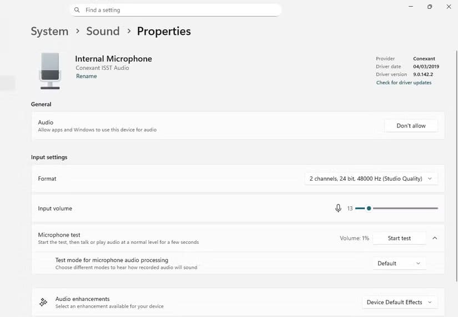Screen dimensions: 458x317
Task: Check for driver updates
Action: pyautogui.click(x=404, y=83)
